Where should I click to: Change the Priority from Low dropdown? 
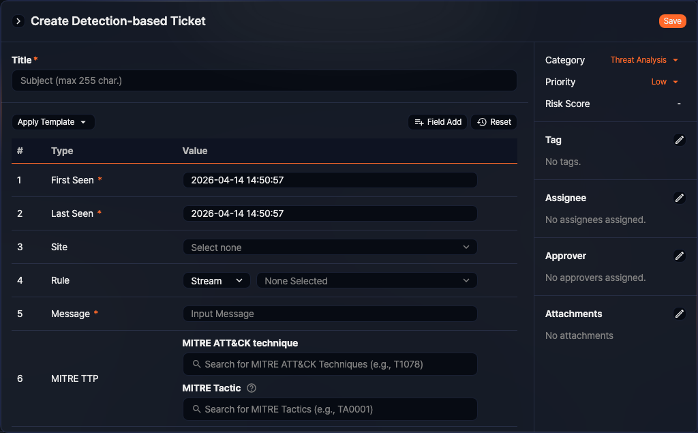point(664,82)
